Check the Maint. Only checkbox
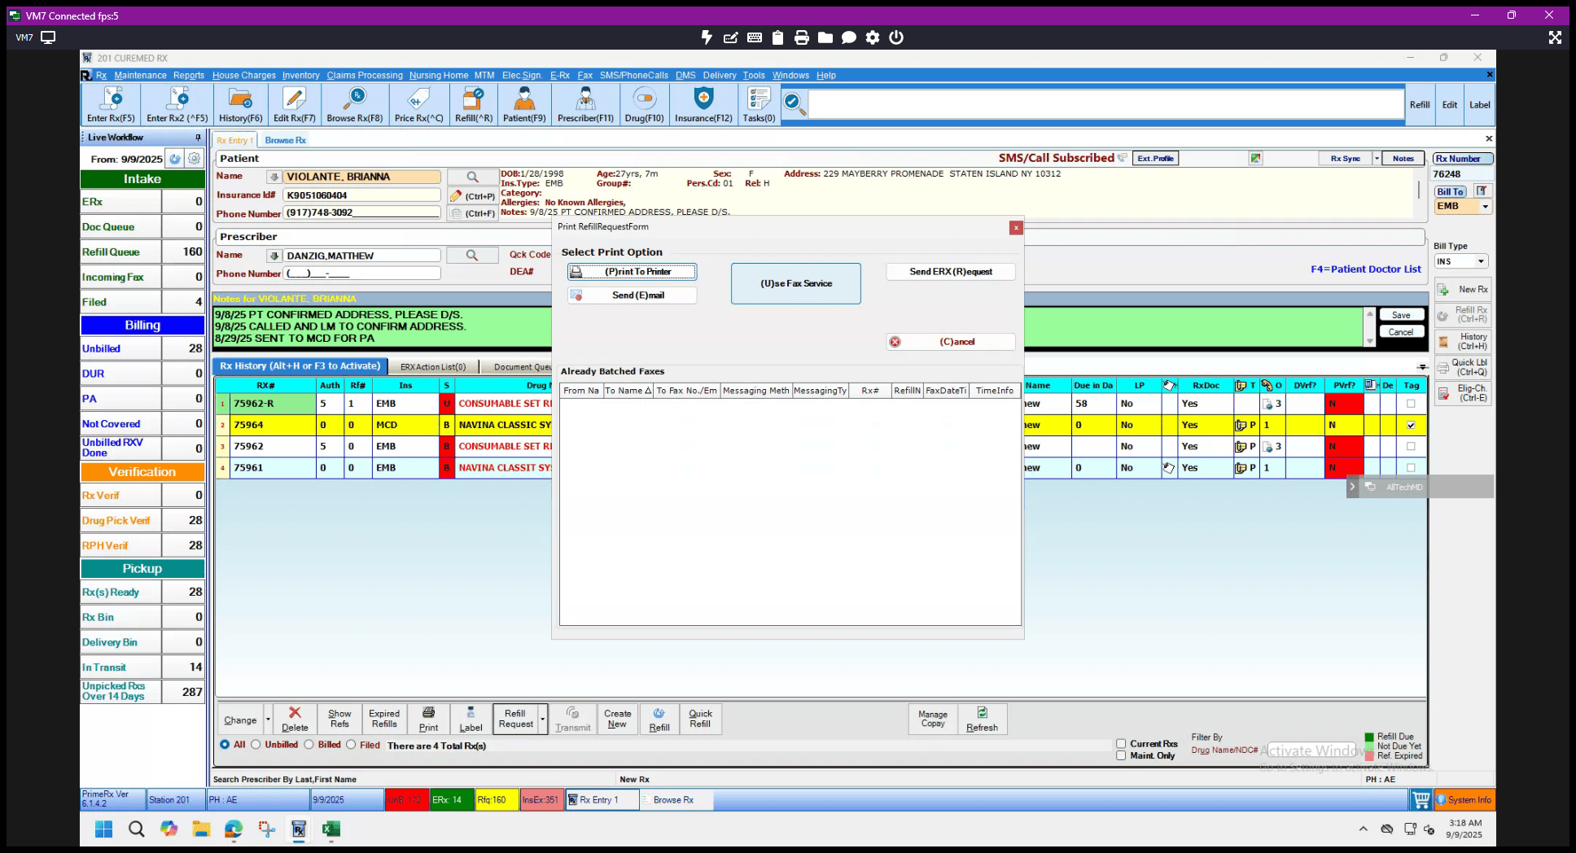 tap(1121, 756)
